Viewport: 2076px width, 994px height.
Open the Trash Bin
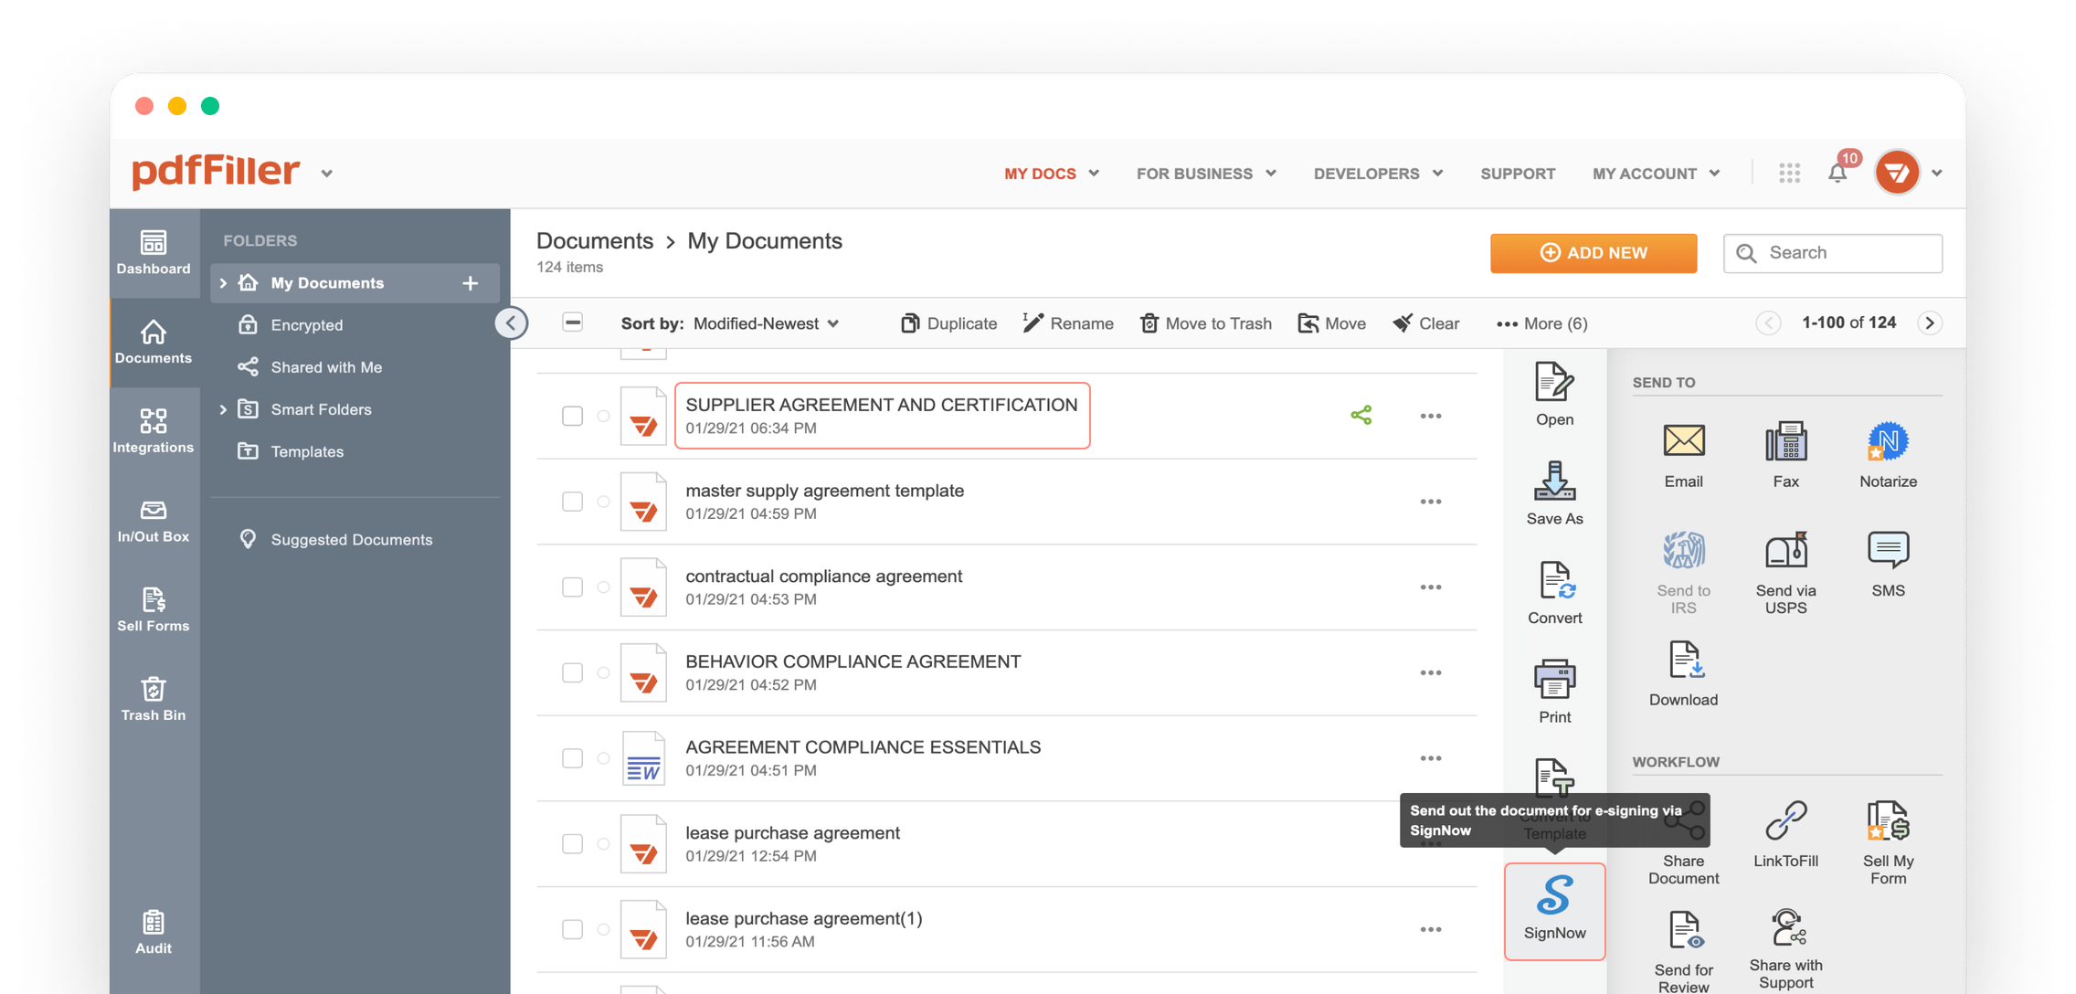(153, 697)
